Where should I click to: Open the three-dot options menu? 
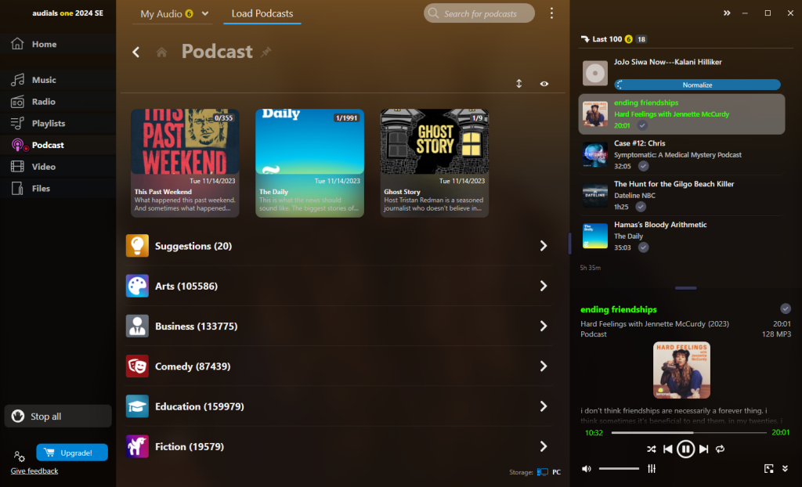551,13
